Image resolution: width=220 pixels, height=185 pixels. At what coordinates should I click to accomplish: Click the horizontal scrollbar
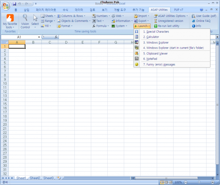166,178
